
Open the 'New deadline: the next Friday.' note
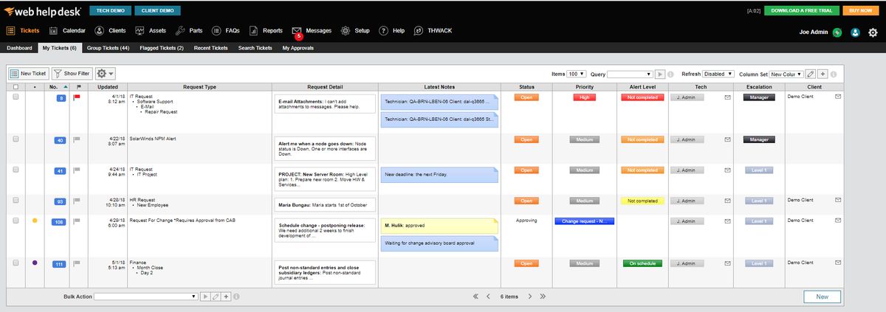440,176
